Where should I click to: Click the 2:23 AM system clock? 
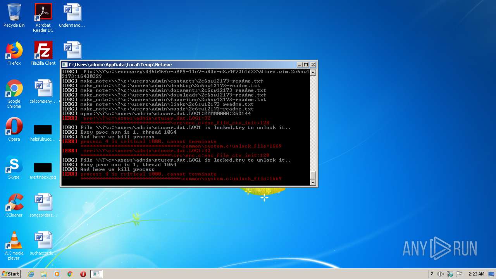[476, 274]
